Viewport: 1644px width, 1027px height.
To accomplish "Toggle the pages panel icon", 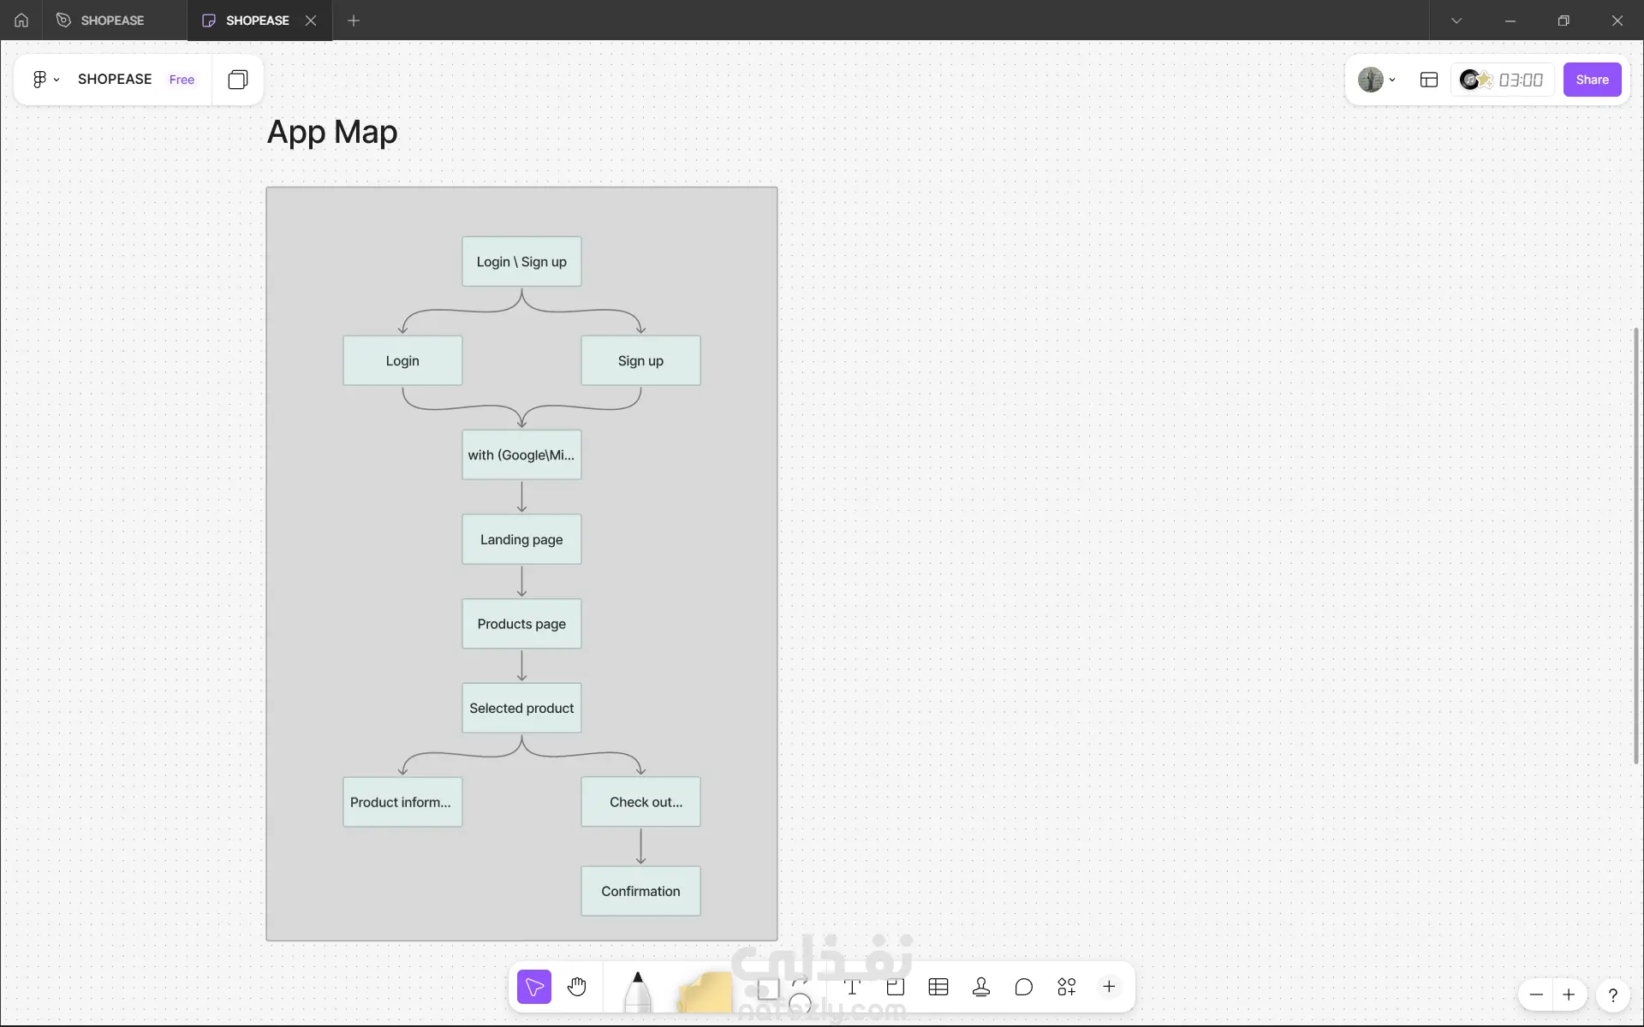I will point(238,80).
